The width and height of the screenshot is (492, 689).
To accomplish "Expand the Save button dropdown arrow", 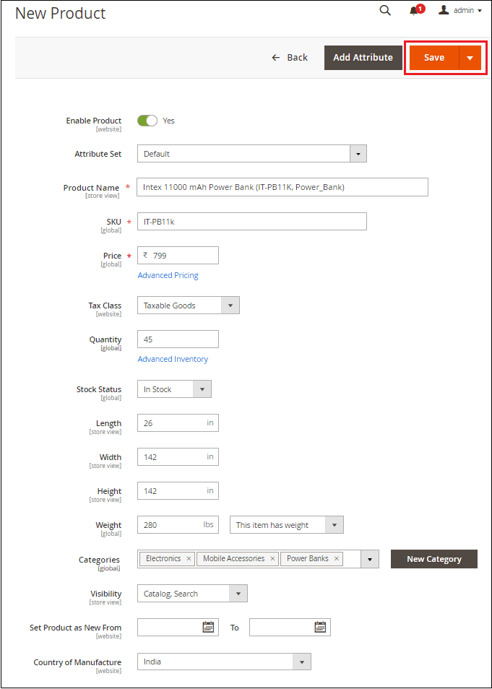I will (470, 58).
